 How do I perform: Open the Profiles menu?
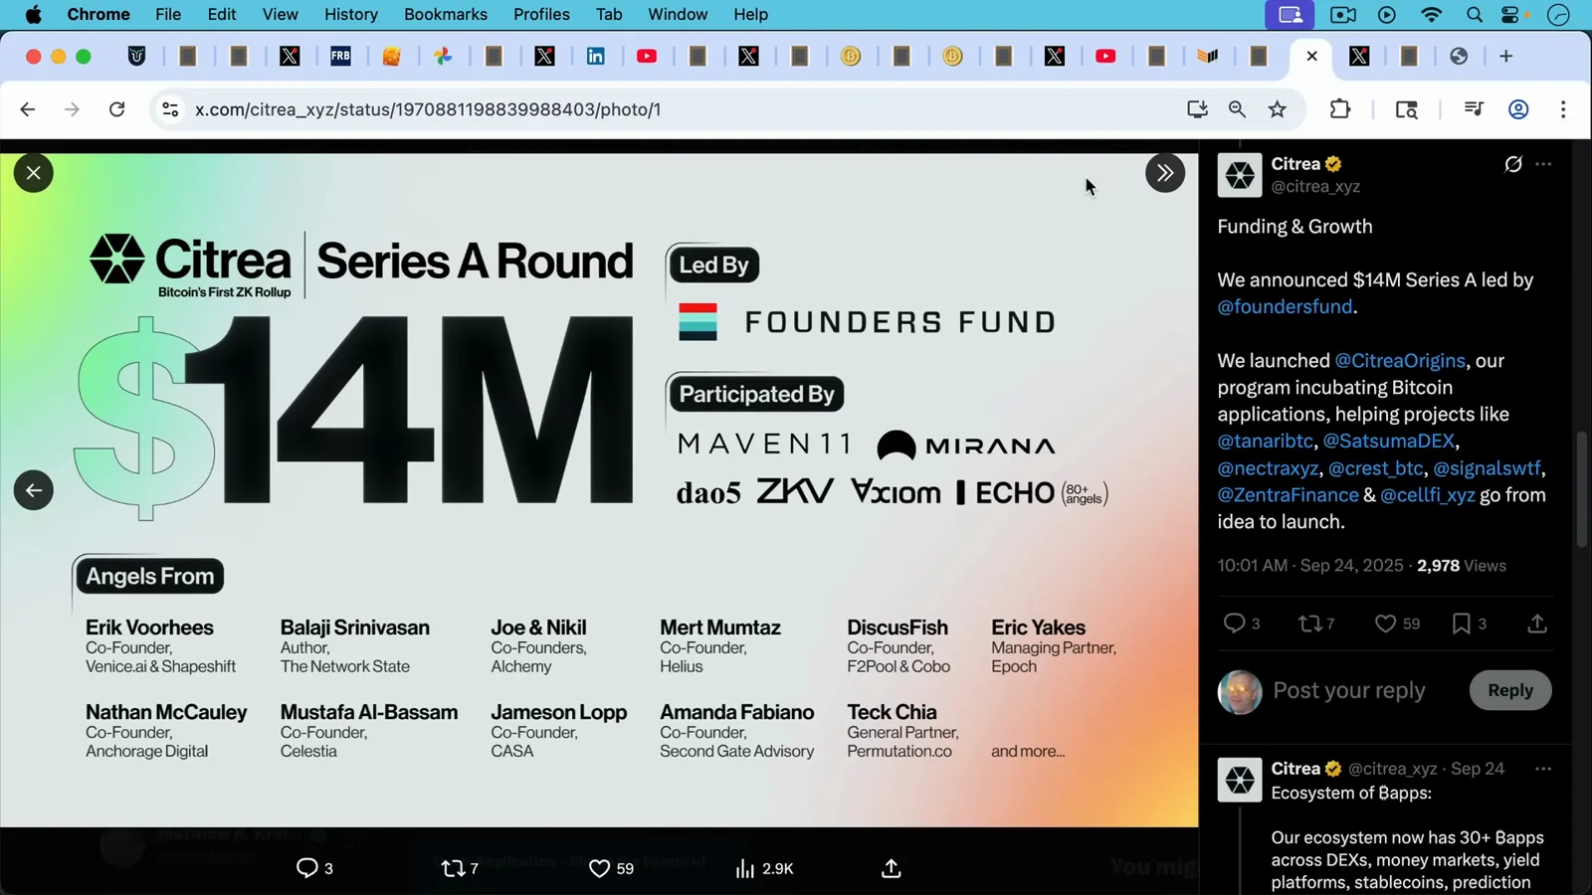(x=541, y=14)
